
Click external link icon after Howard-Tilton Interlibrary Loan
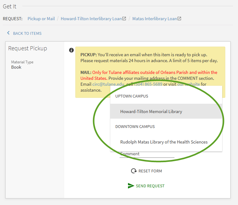click(124, 19)
